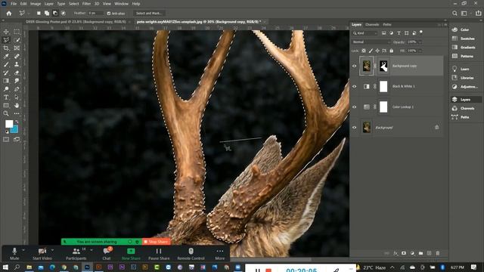Select the Path Selection tool

tap(17, 97)
